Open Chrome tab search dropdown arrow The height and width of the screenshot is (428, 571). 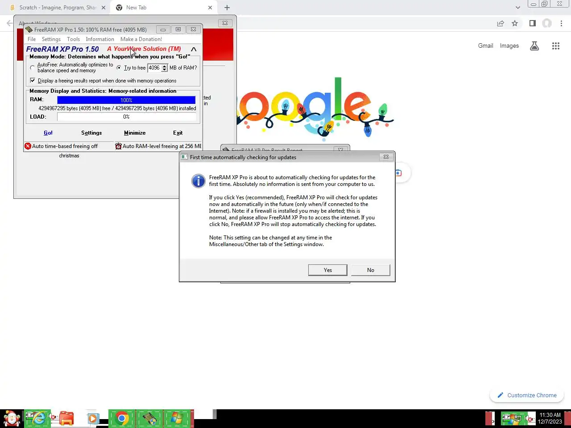click(x=517, y=8)
